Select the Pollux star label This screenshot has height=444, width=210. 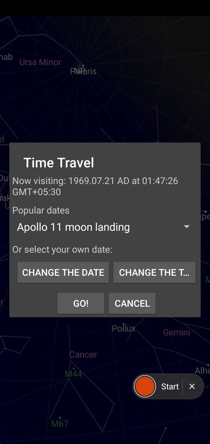click(x=124, y=329)
